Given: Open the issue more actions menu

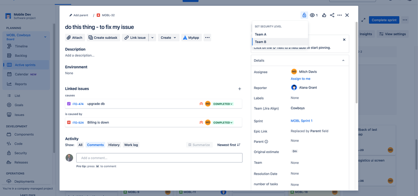Looking at the screenshot, I should [339, 15].
